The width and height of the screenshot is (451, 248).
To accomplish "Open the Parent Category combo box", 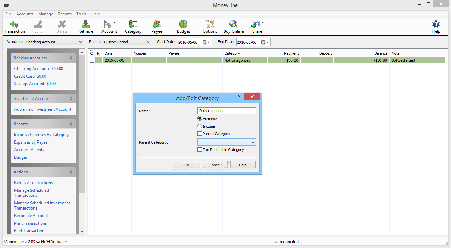I will [227, 142].
